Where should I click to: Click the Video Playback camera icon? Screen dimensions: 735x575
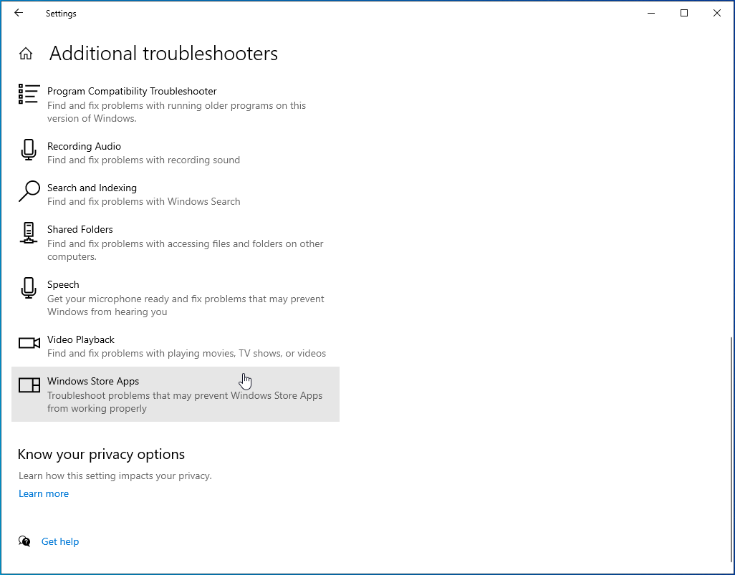[29, 343]
